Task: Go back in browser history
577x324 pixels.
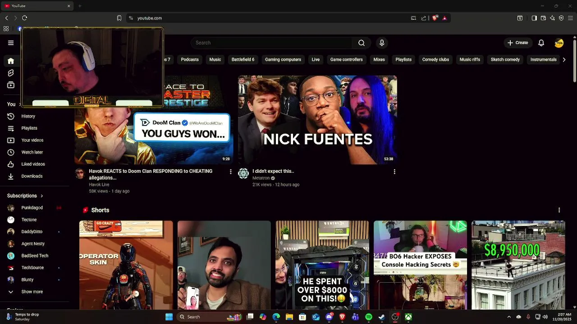Action: pyautogui.click(x=6, y=18)
